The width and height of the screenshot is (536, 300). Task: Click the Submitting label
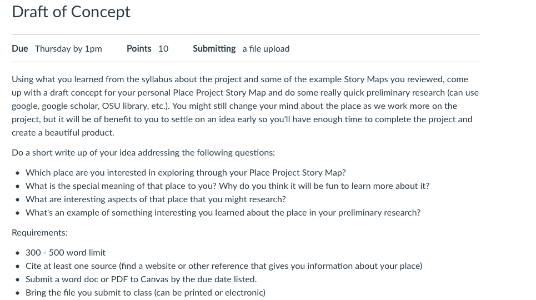click(x=214, y=49)
